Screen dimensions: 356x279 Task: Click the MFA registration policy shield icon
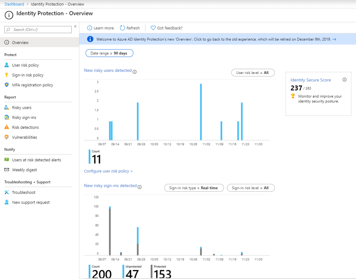pos(7,85)
